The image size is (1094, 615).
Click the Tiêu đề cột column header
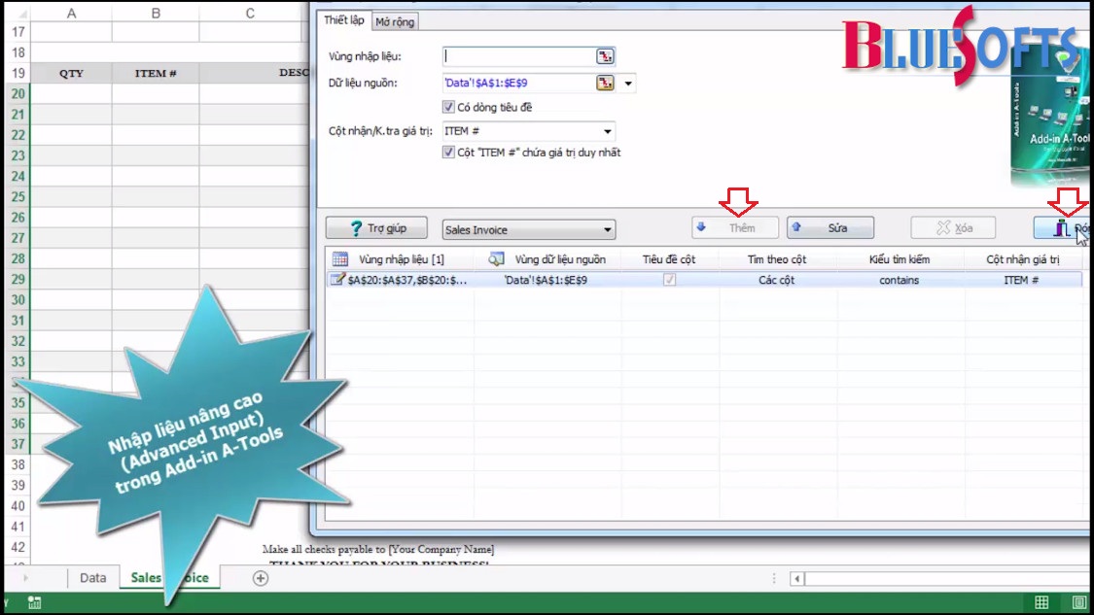(x=668, y=259)
